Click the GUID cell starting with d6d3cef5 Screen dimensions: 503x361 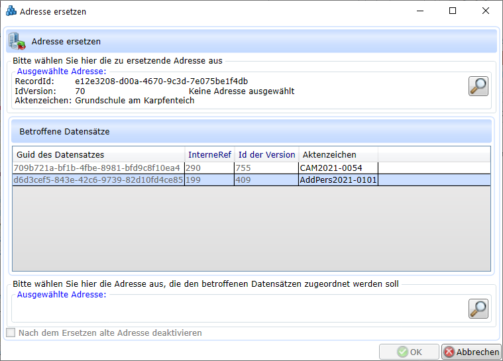coord(98,180)
